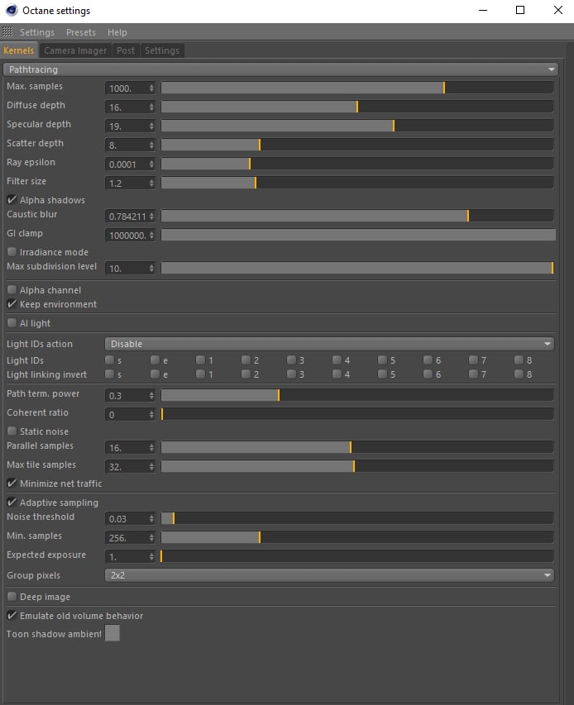This screenshot has width=574, height=705.
Task: Enable the Alpha channel checkbox
Action: [x=12, y=290]
